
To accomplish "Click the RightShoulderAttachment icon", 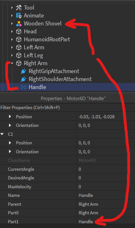I will (x=24, y=79).
